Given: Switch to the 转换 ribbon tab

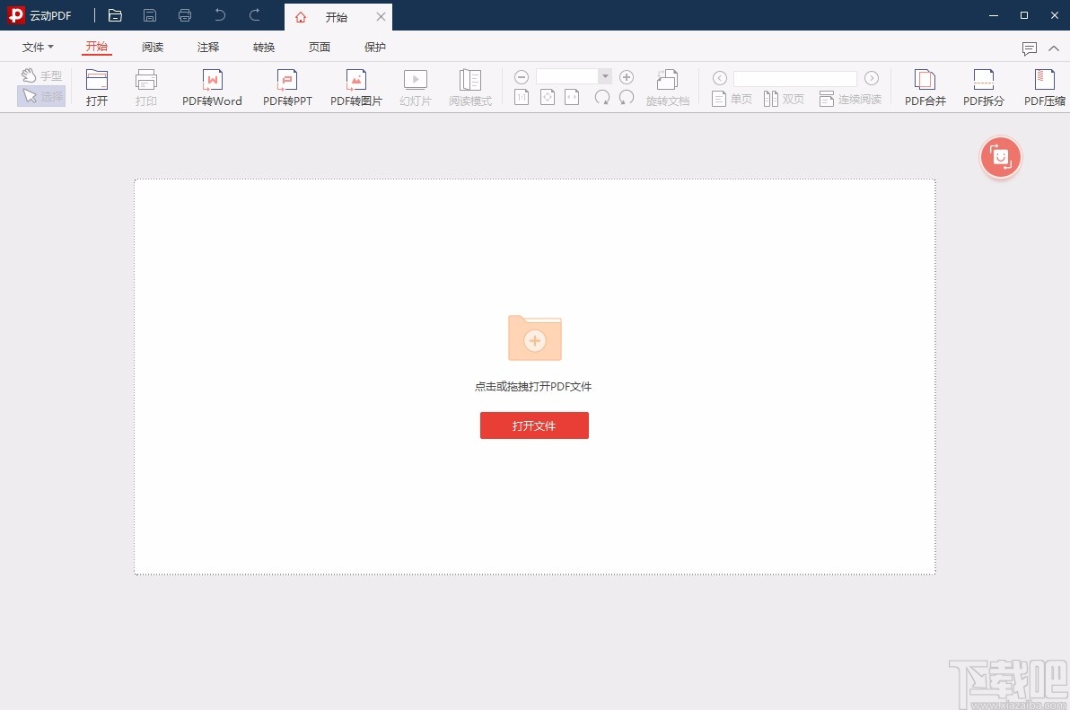Looking at the screenshot, I should click(264, 47).
